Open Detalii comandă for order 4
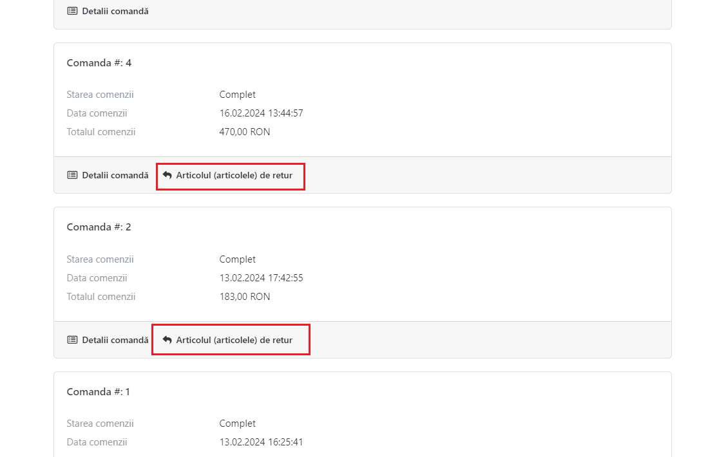 tap(108, 176)
